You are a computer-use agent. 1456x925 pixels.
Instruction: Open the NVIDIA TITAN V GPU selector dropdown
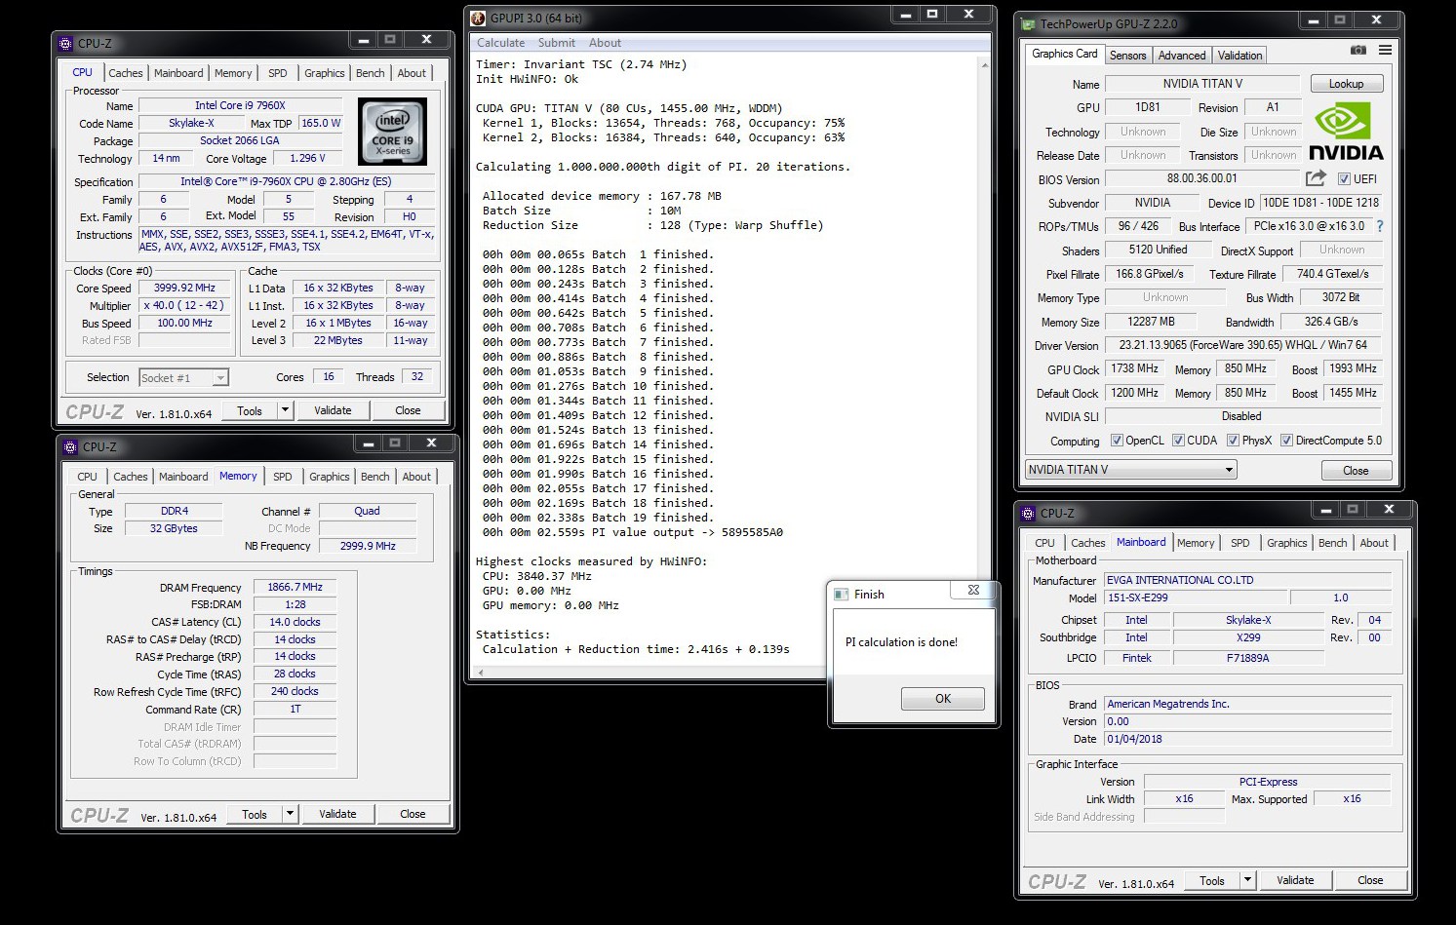click(1131, 470)
